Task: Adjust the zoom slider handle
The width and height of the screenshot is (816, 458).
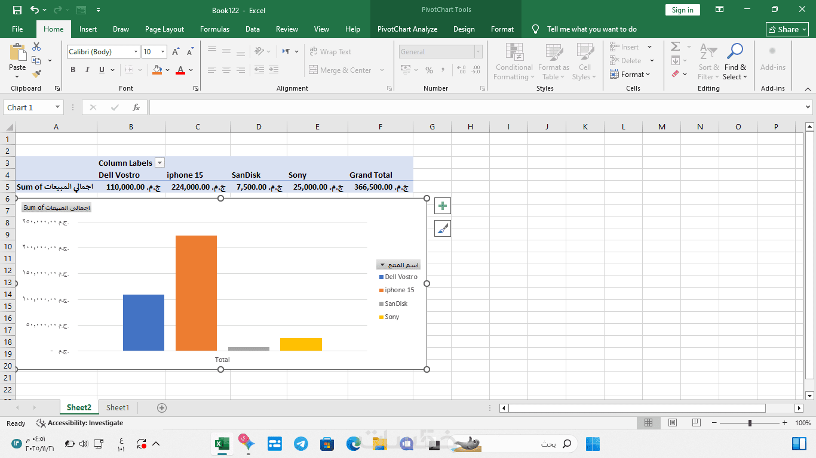Action: 750,423
